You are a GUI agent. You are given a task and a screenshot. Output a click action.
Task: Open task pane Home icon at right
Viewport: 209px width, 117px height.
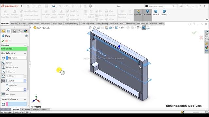click(207, 32)
